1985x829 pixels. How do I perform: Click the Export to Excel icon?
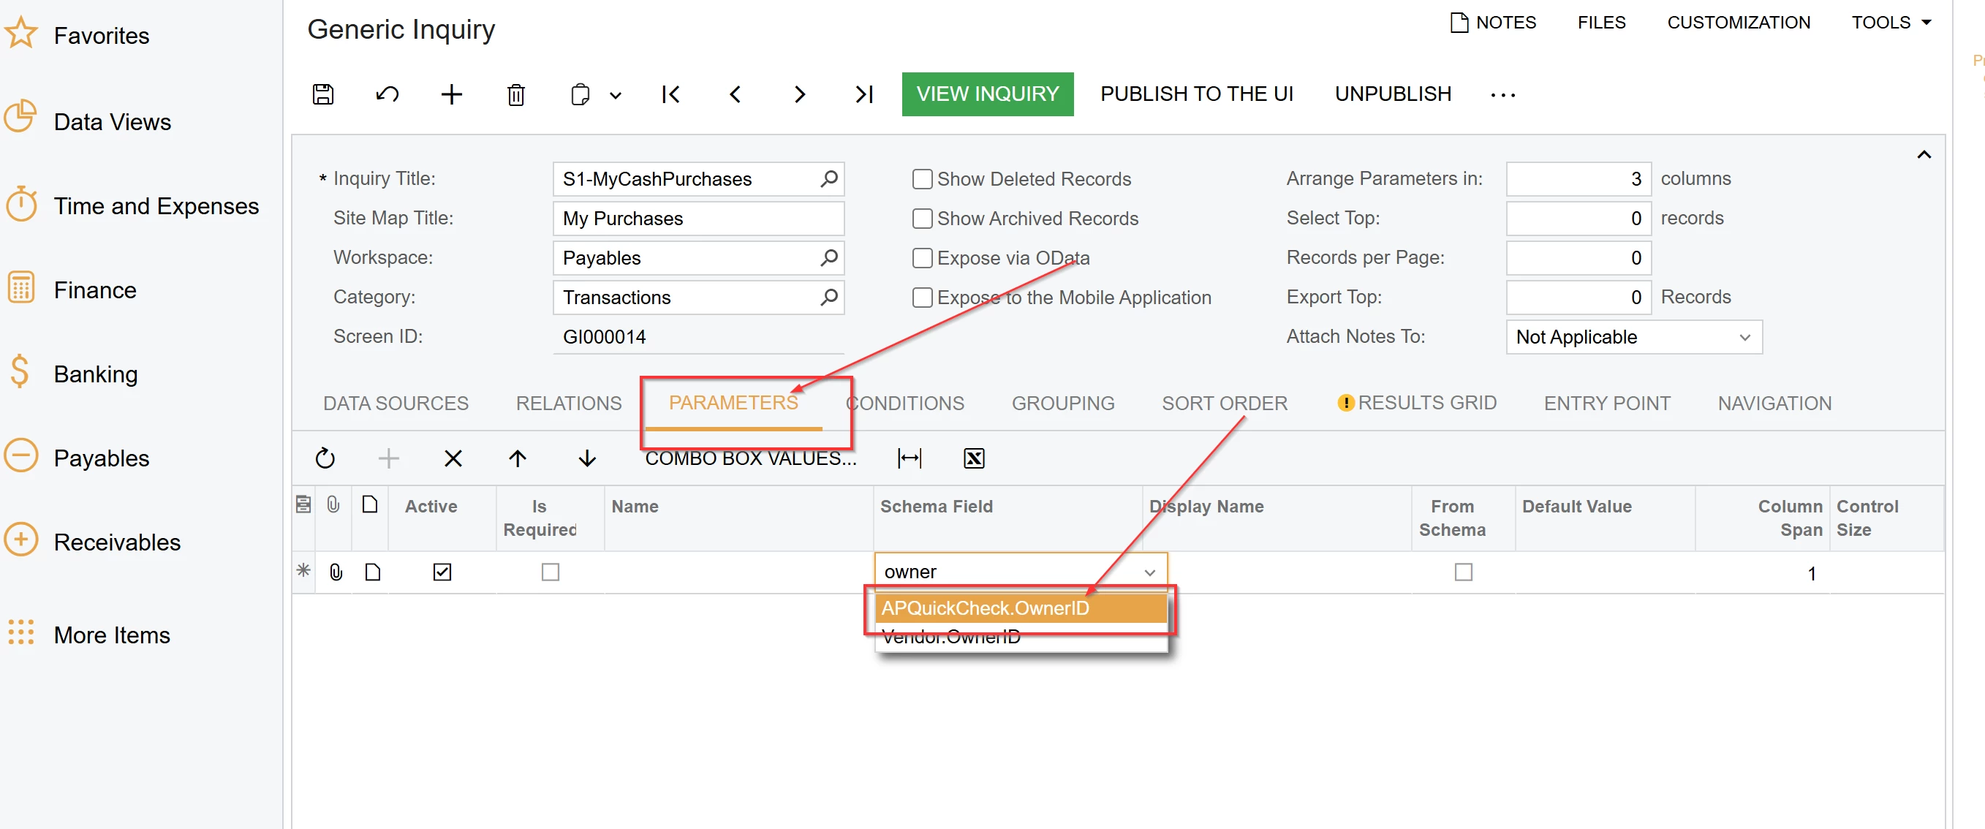(973, 458)
